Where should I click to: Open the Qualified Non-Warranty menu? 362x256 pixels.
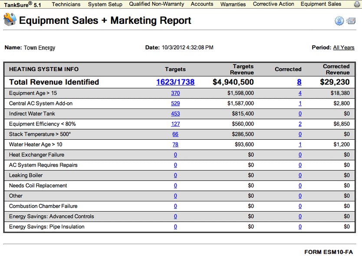click(157, 4)
